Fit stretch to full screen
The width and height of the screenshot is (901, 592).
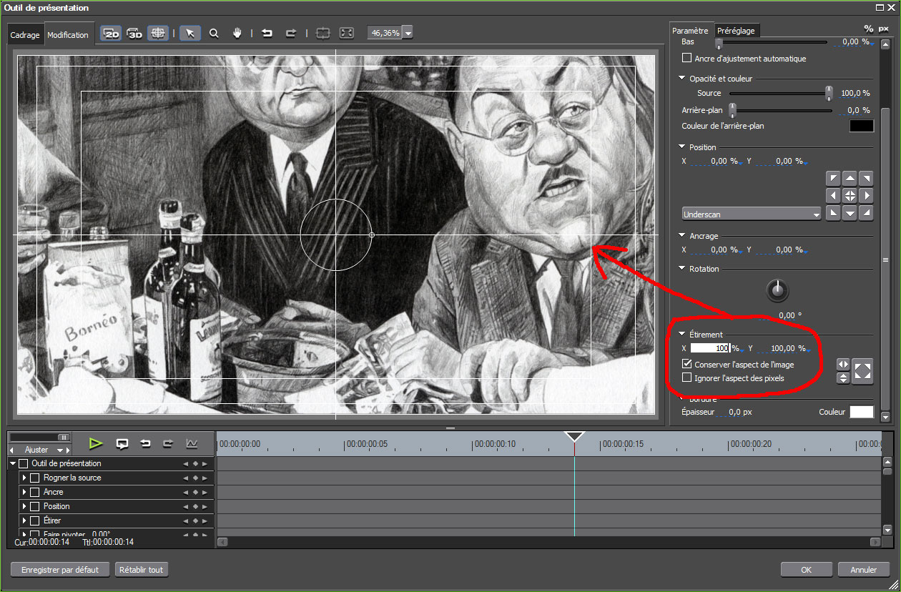pyautogui.click(x=863, y=371)
